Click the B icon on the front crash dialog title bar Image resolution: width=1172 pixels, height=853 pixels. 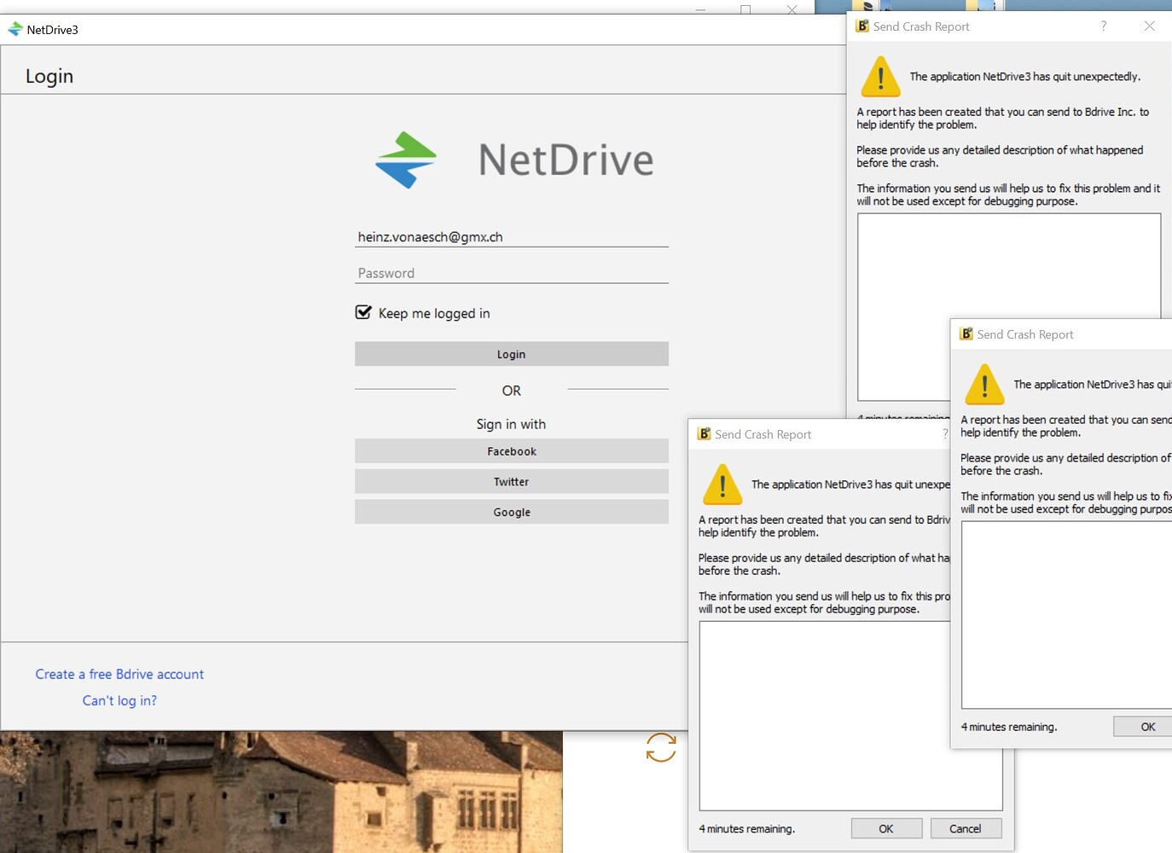(x=703, y=433)
